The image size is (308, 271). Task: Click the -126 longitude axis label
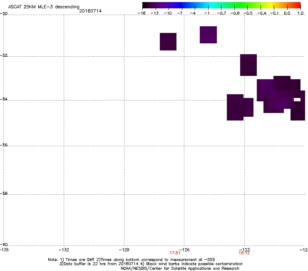tap(184, 250)
